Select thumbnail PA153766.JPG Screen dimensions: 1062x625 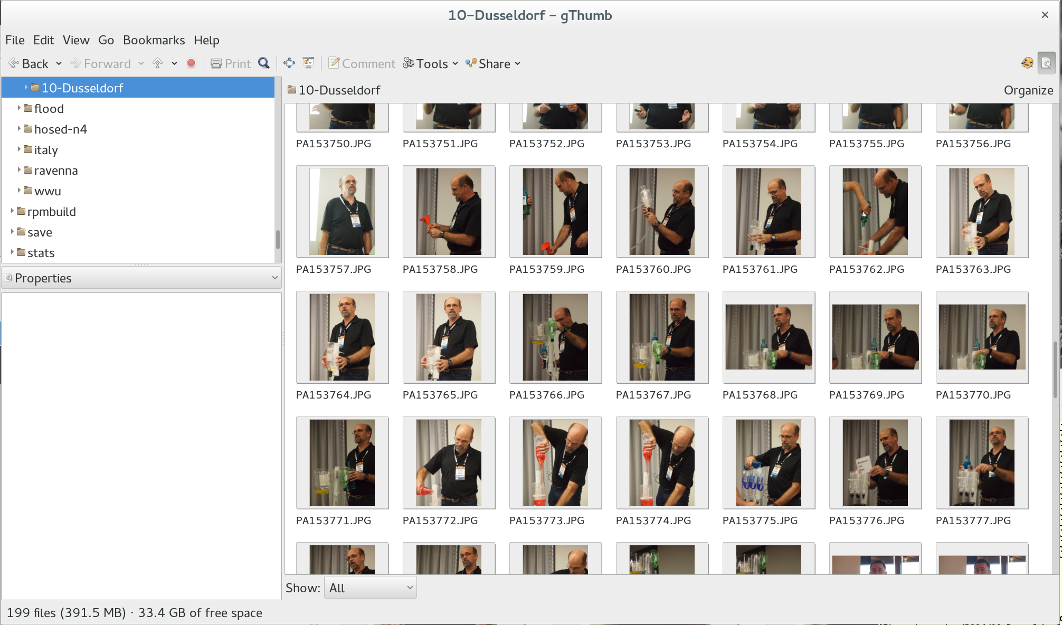[x=555, y=337]
